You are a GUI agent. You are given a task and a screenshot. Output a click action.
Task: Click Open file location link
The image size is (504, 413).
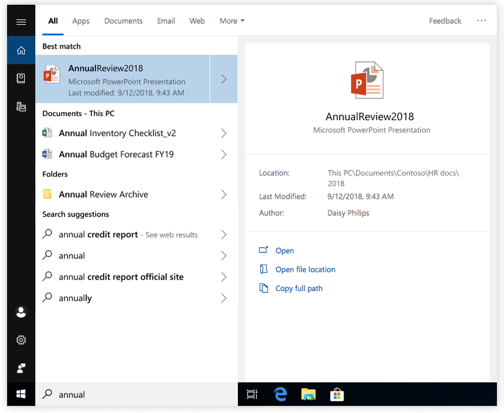click(x=305, y=270)
